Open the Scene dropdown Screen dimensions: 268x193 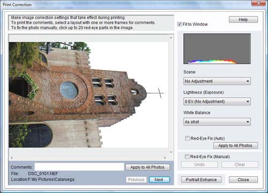coord(217,81)
